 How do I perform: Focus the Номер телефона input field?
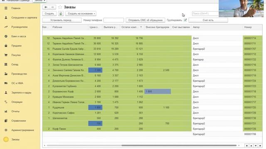(113, 20)
